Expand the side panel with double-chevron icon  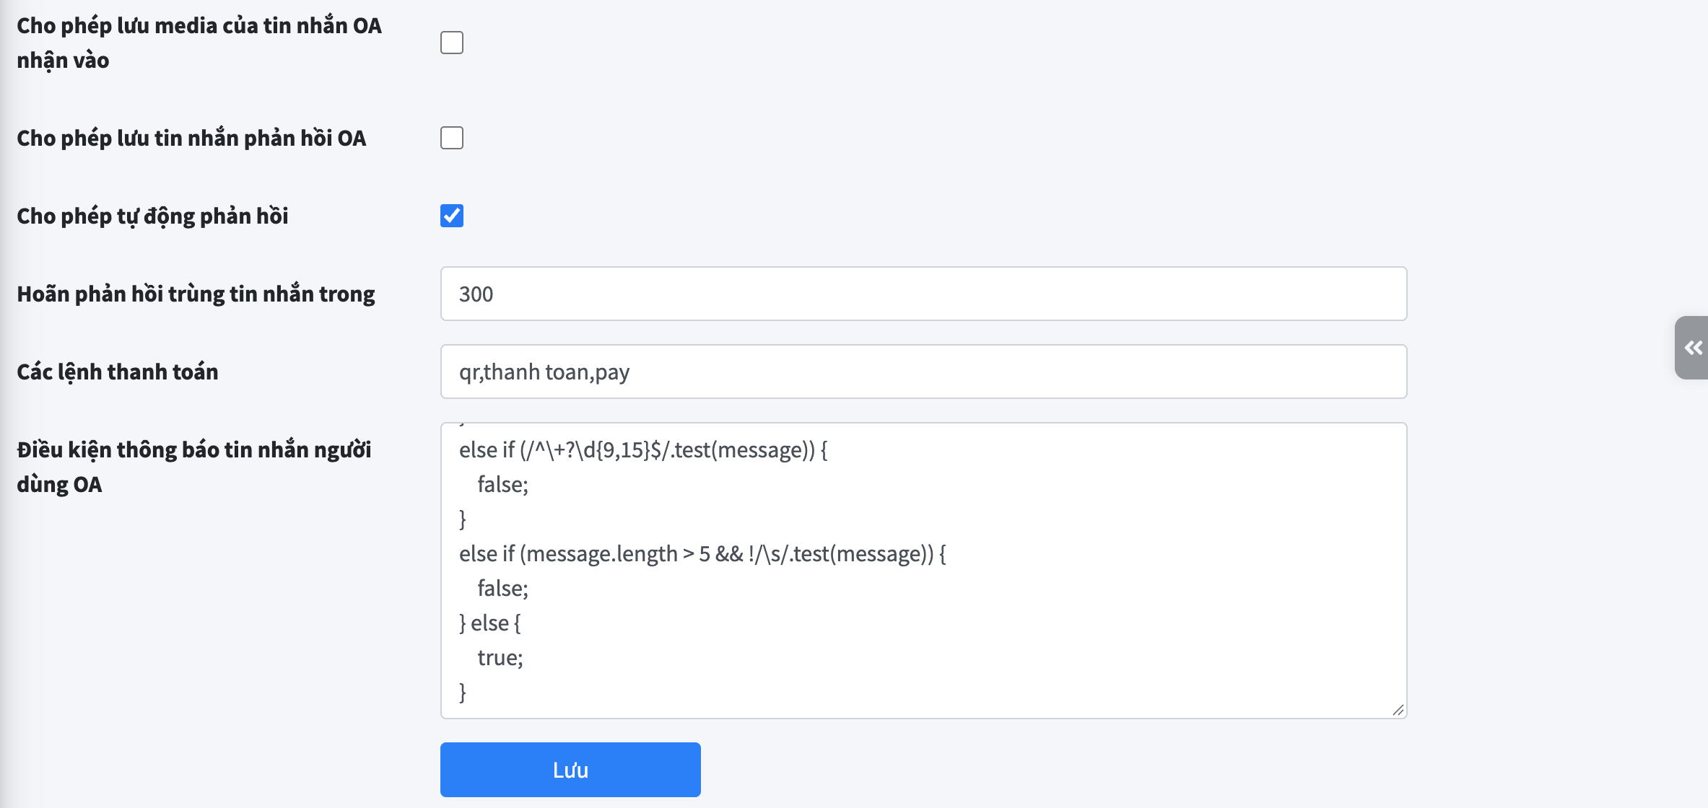click(1692, 348)
